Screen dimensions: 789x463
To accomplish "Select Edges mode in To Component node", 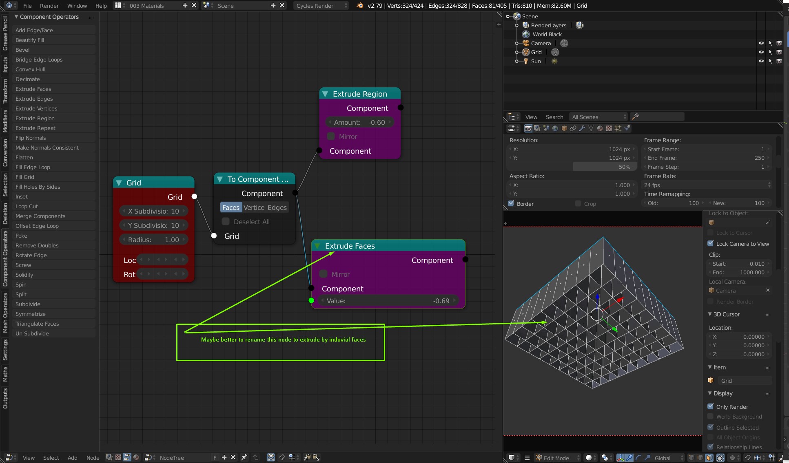I will (277, 207).
